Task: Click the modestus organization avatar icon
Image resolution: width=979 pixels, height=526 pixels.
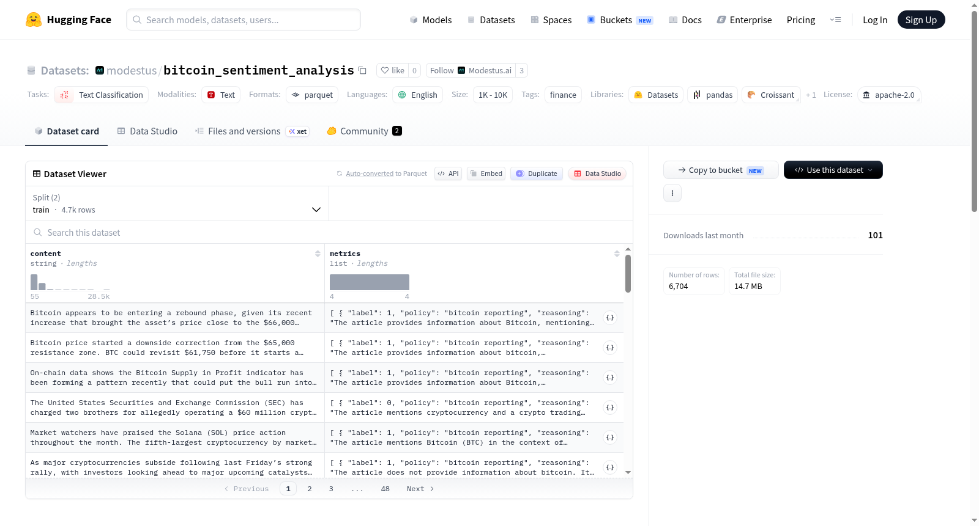Action: (100, 70)
